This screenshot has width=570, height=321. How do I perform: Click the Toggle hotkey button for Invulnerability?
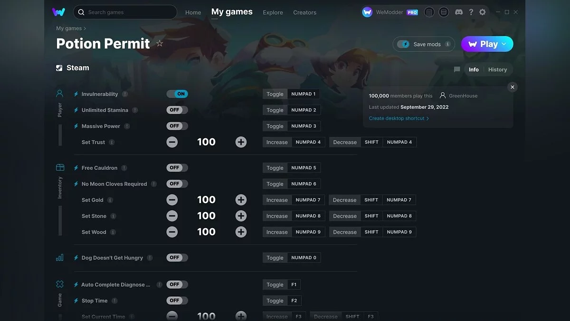coord(275,94)
